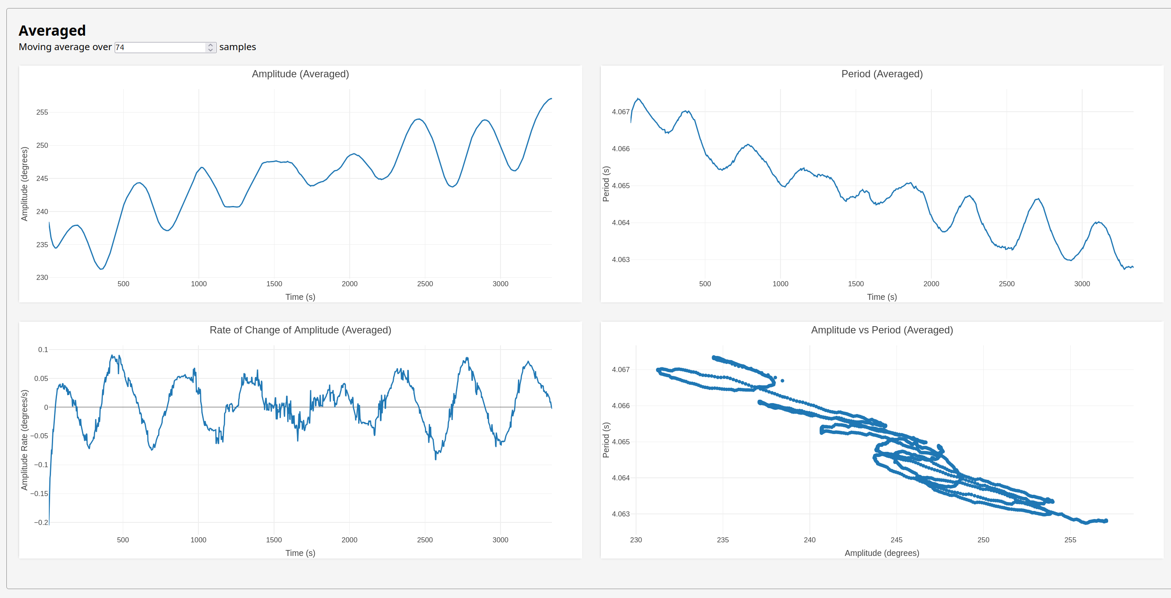Select the 'Rate of Change of Amplitude (Averaged)' title
The width and height of the screenshot is (1171, 598).
tap(300, 330)
